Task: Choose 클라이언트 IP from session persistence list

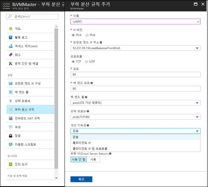Action: 82,143
